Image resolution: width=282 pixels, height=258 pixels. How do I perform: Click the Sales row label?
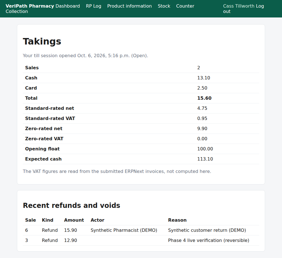[x=32, y=68]
